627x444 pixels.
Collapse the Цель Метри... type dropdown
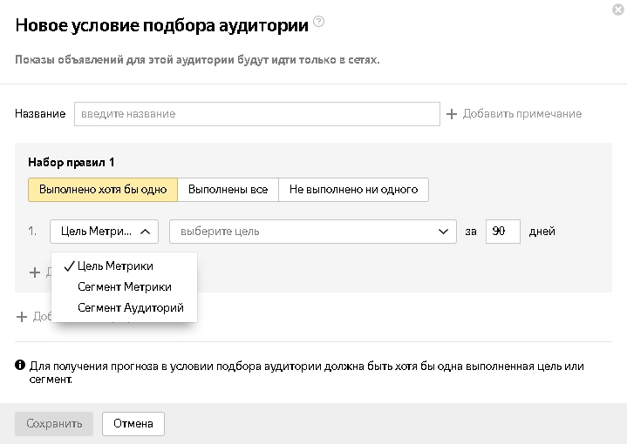[x=104, y=232]
